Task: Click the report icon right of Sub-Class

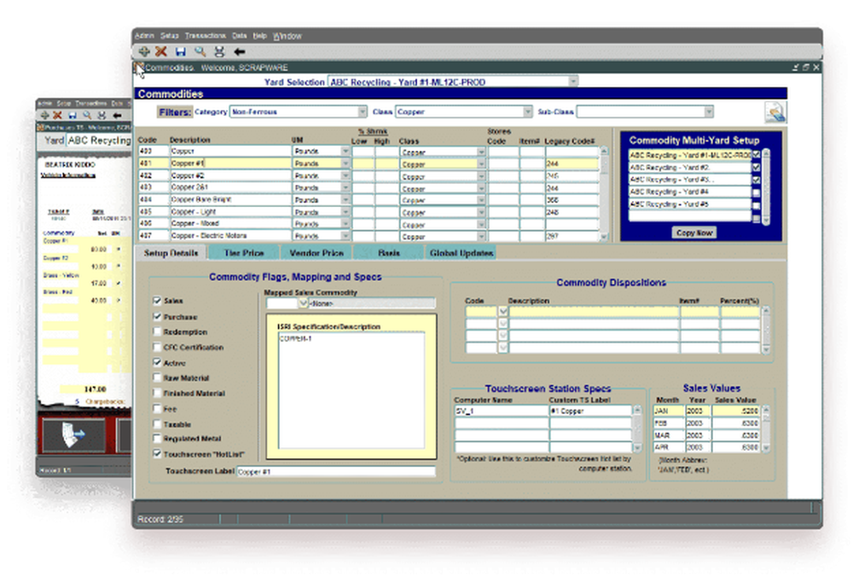Action: pyautogui.click(x=775, y=112)
